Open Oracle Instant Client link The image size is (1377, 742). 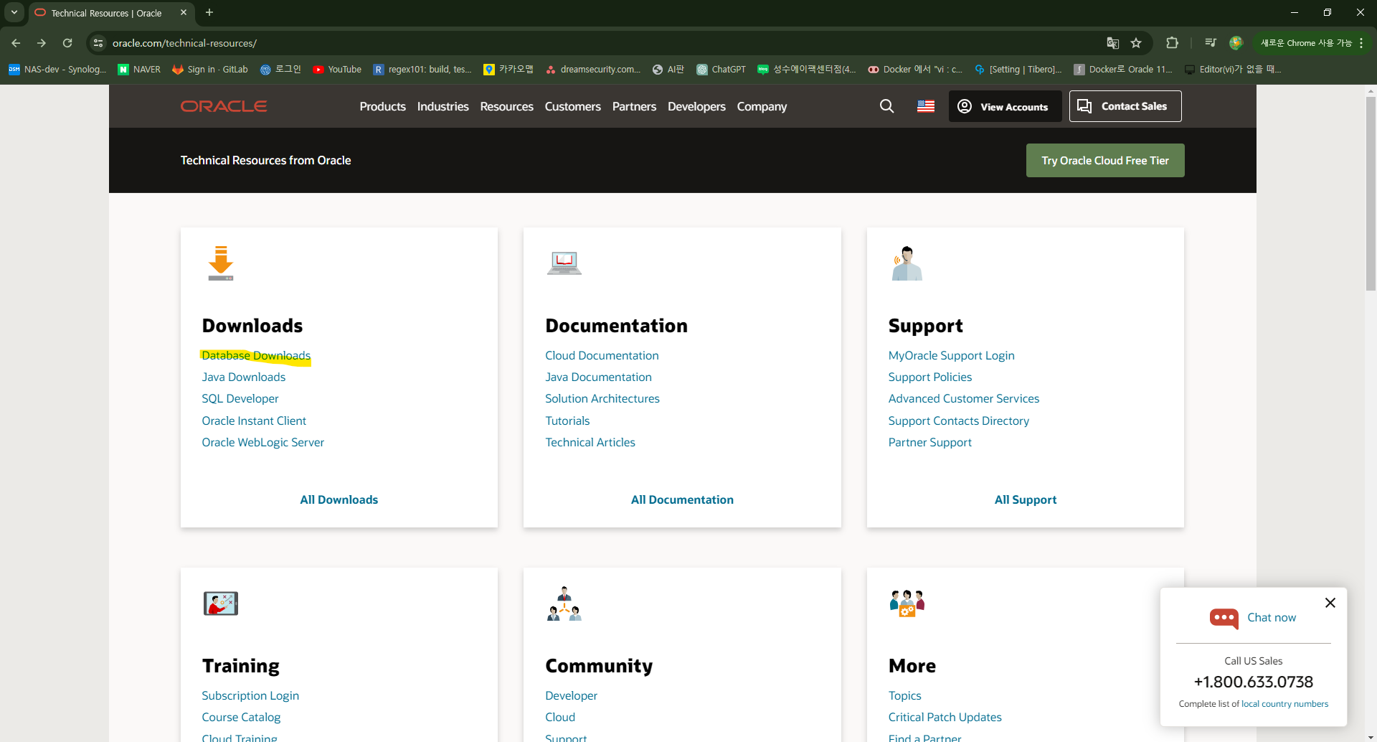tap(254, 421)
